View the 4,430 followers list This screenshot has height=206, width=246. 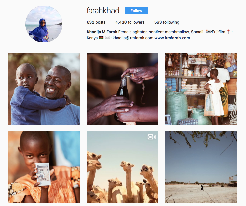(x=130, y=22)
